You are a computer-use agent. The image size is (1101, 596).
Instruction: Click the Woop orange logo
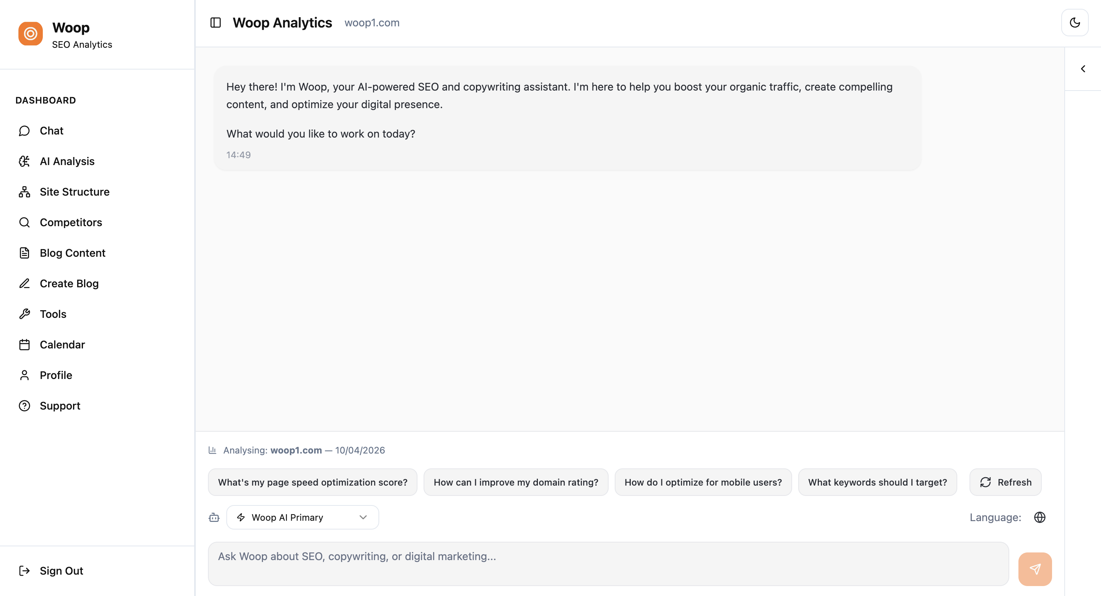click(30, 33)
